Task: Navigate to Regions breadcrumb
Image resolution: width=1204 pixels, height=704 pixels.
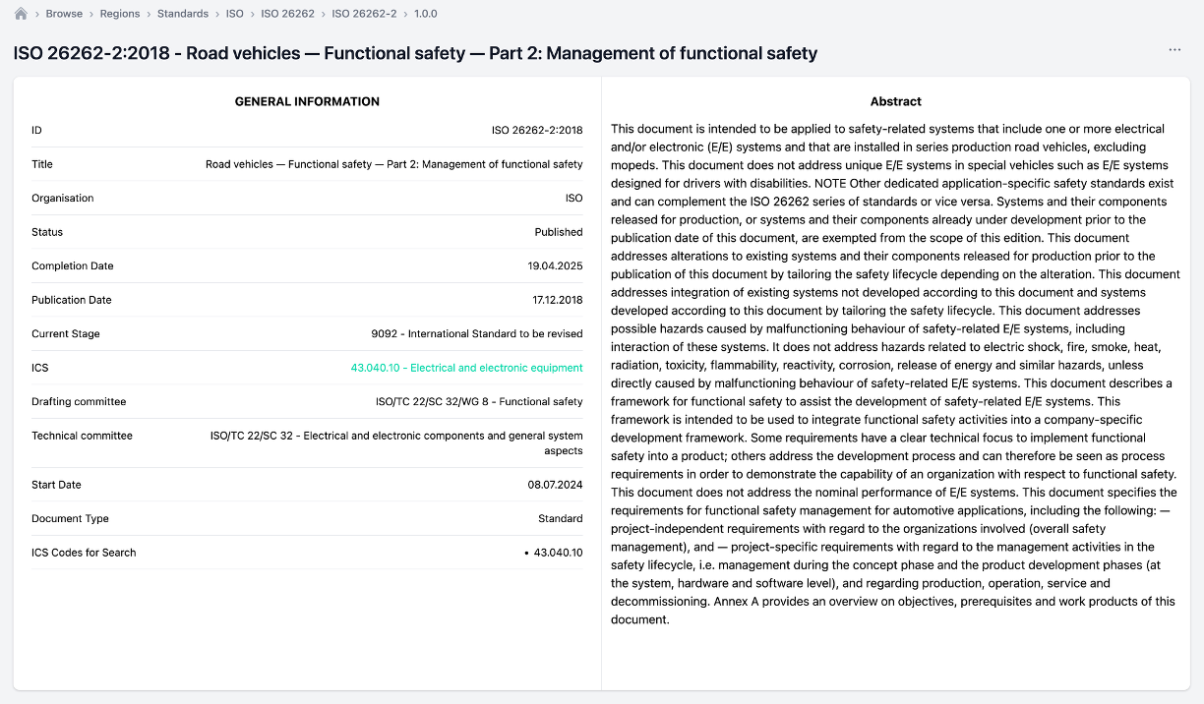Action: [x=120, y=14]
